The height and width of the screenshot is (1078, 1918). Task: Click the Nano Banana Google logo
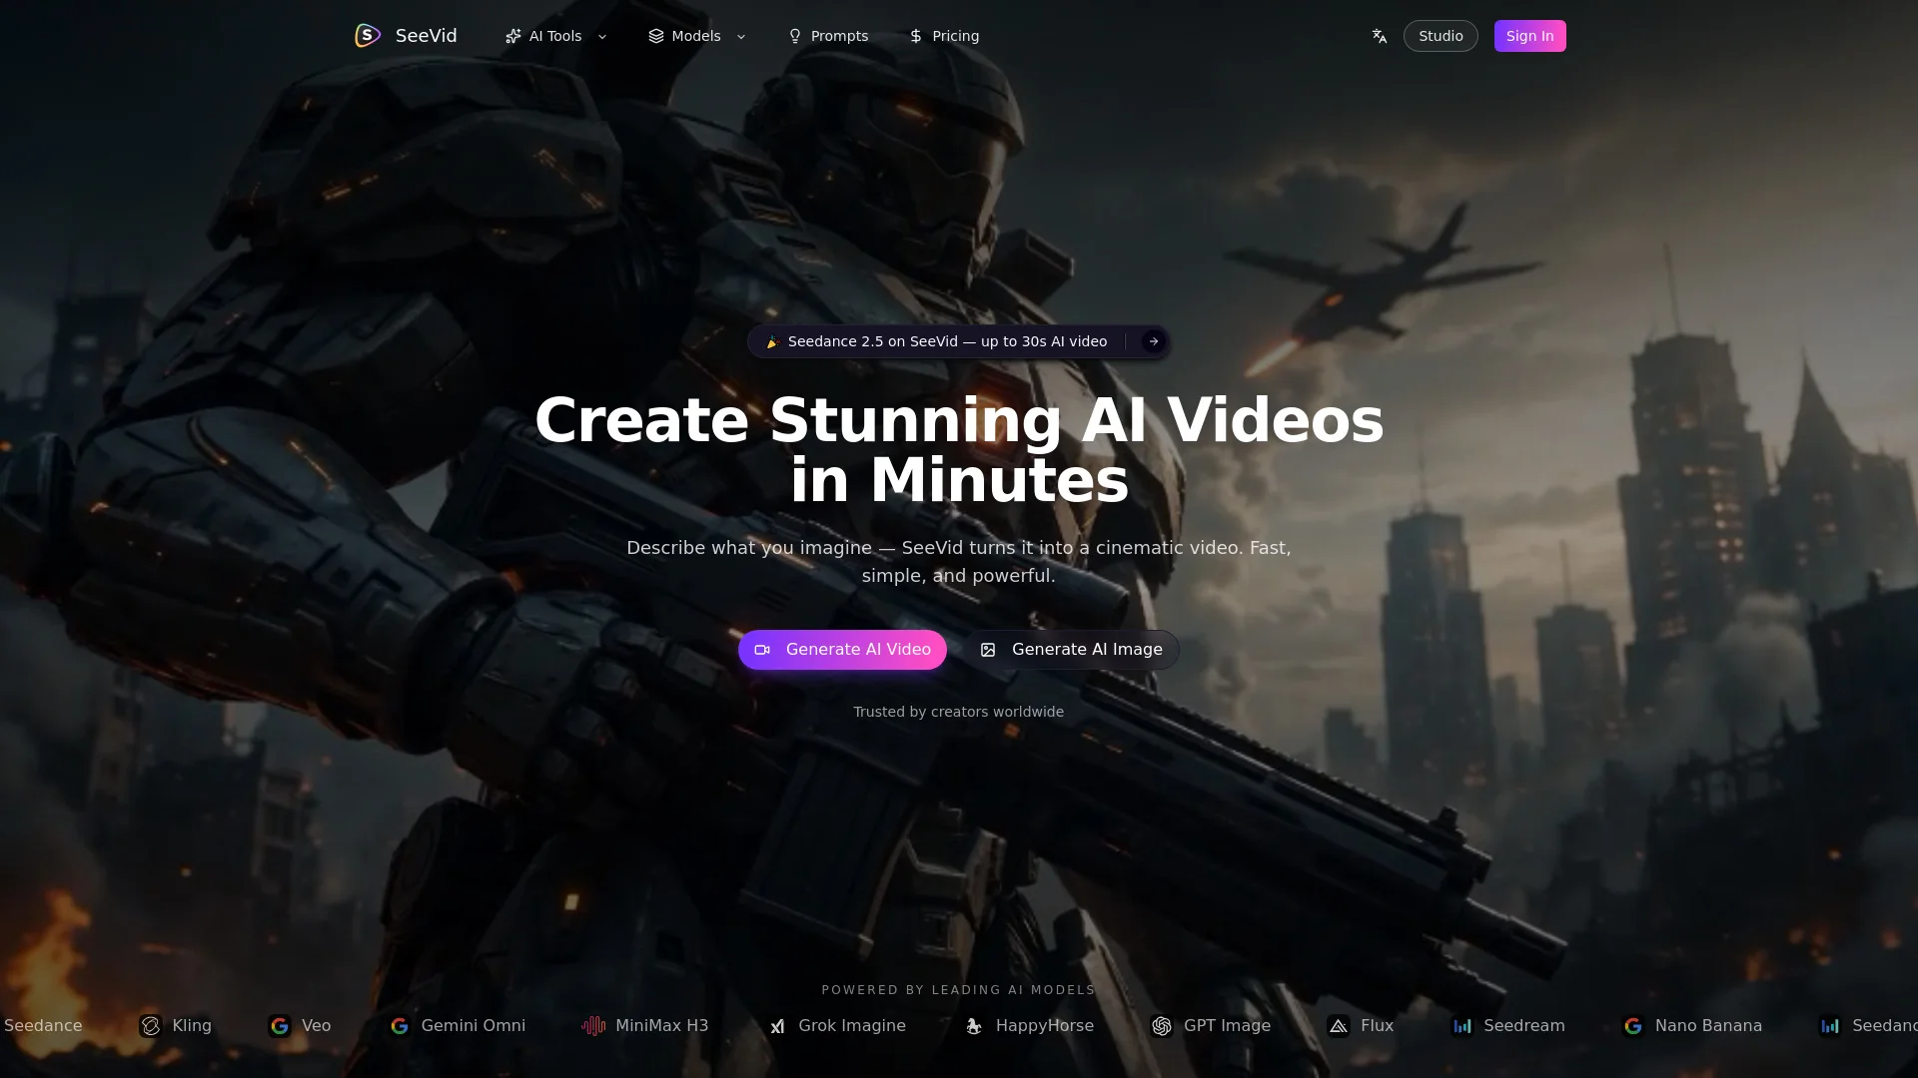[1633, 1026]
